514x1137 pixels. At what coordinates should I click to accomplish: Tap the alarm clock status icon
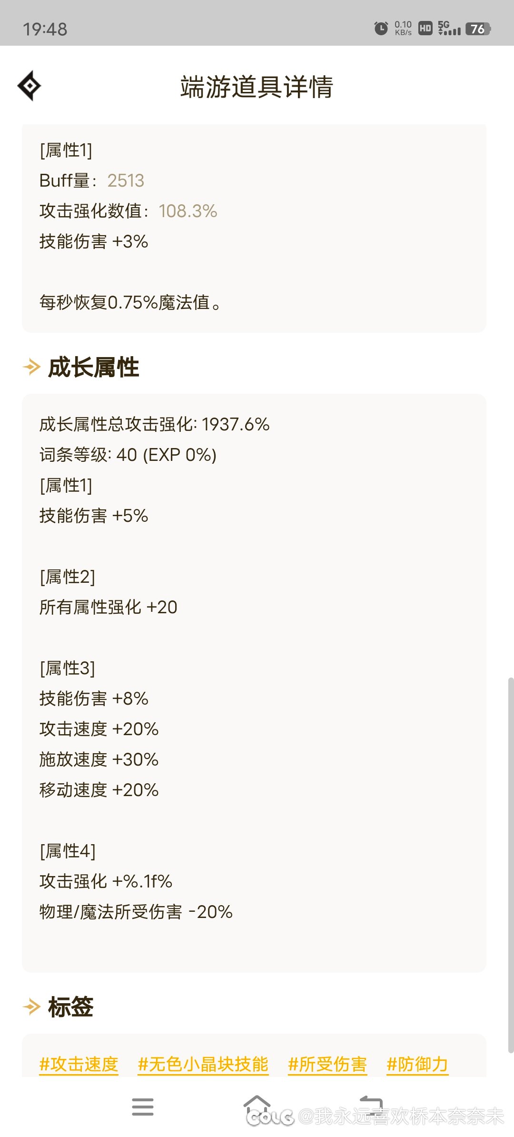381,29
